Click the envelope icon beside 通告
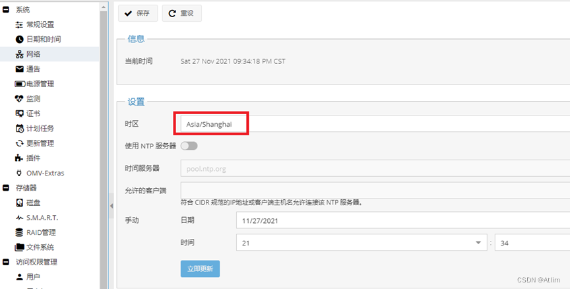 pos(19,69)
